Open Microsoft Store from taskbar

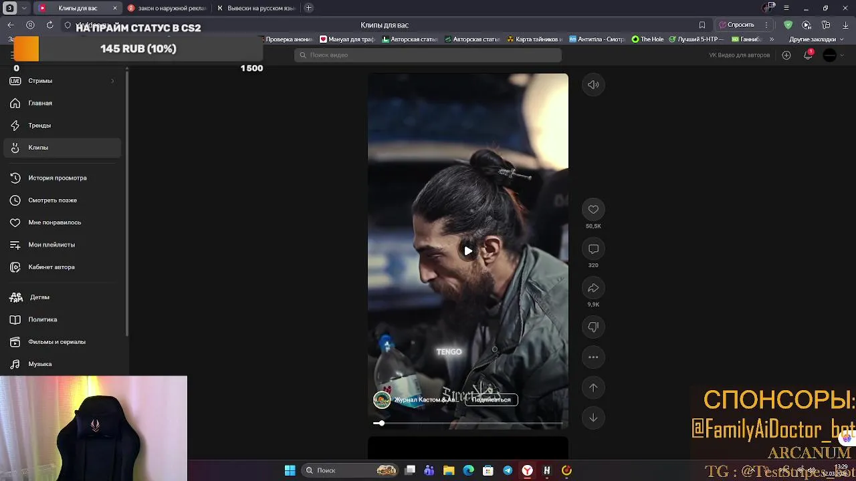coord(488,470)
